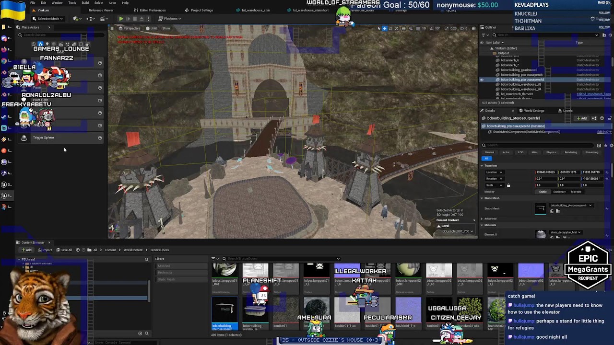This screenshot has height=345, width=614.
Task: Toggle visibility of bdoorbuilding_pterosaurperch3
Action: (482, 80)
